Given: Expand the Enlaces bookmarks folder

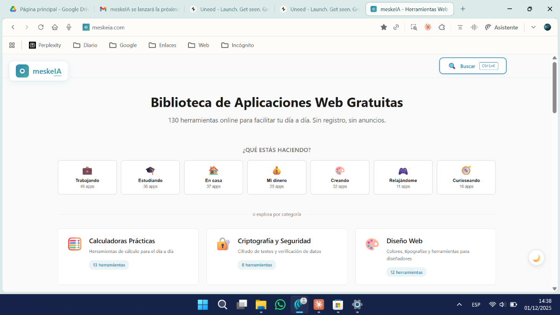Looking at the screenshot, I should 162,45.
